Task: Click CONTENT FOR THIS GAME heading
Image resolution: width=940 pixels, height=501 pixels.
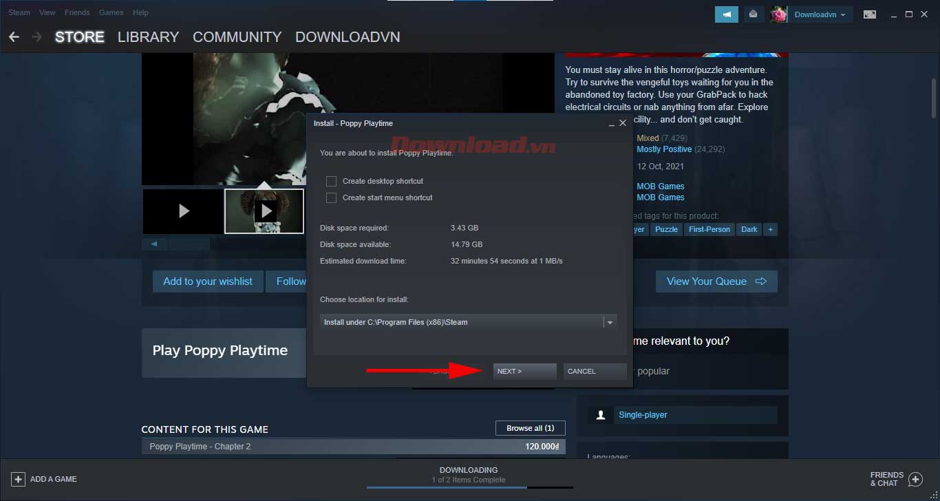Action: point(205,429)
